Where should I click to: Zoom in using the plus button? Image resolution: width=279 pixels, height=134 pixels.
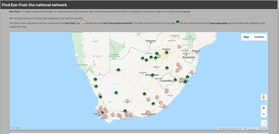point(264,108)
